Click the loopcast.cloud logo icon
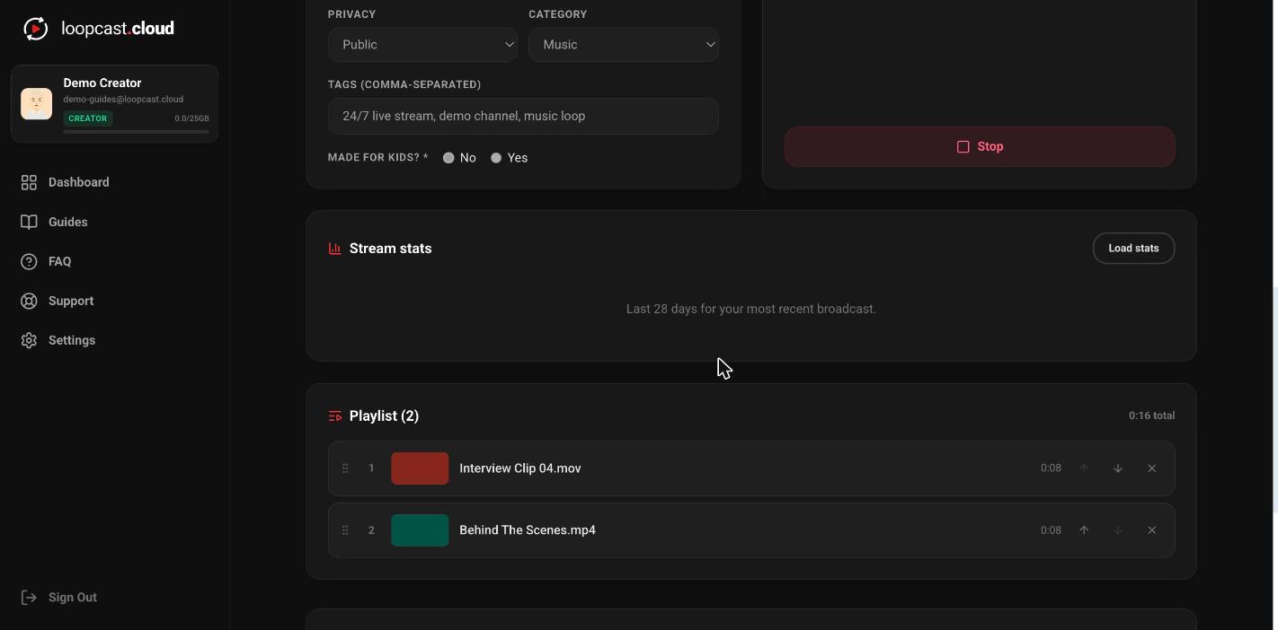The height and width of the screenshot is (630, 1278). [x=35, y=29]
